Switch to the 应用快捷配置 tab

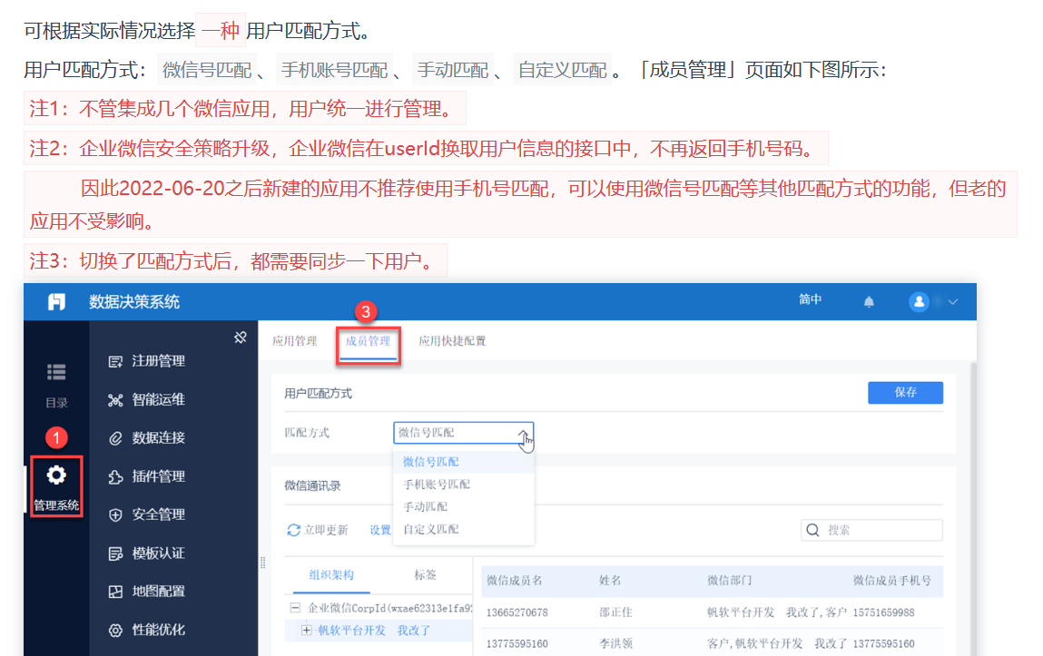pos(452,341)
